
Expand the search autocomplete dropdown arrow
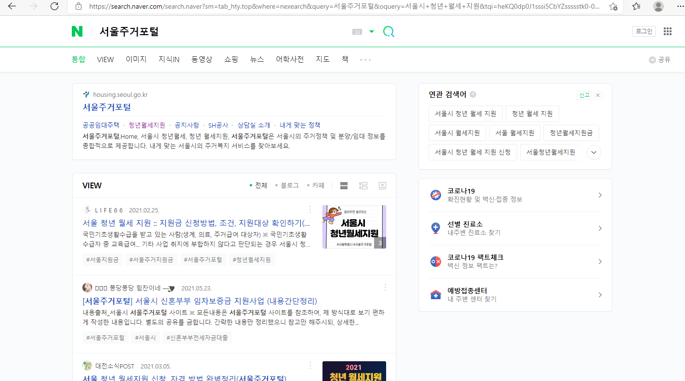[372, 32]
